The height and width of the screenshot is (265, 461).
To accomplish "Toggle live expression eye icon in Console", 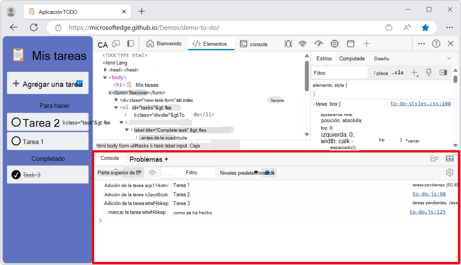I will 152,173.
